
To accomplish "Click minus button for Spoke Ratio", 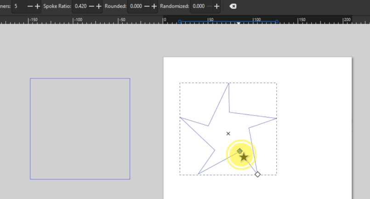I will click(x=91, y=6).
